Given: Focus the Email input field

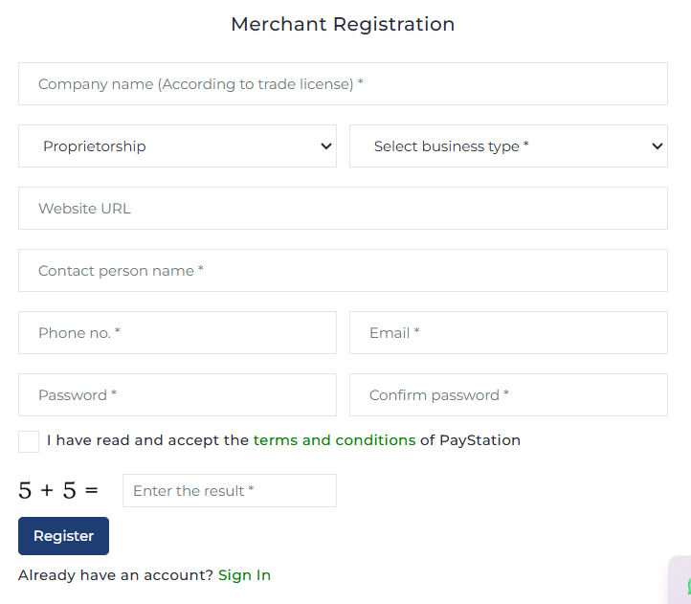Looking at the screenshot, I should pos(508,333).
